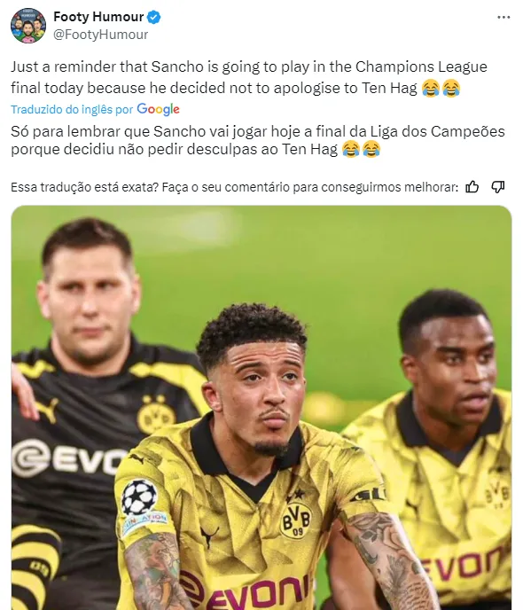
Task: Click the thumbs-down translation feedback icon
Action: tap(498, 187)
